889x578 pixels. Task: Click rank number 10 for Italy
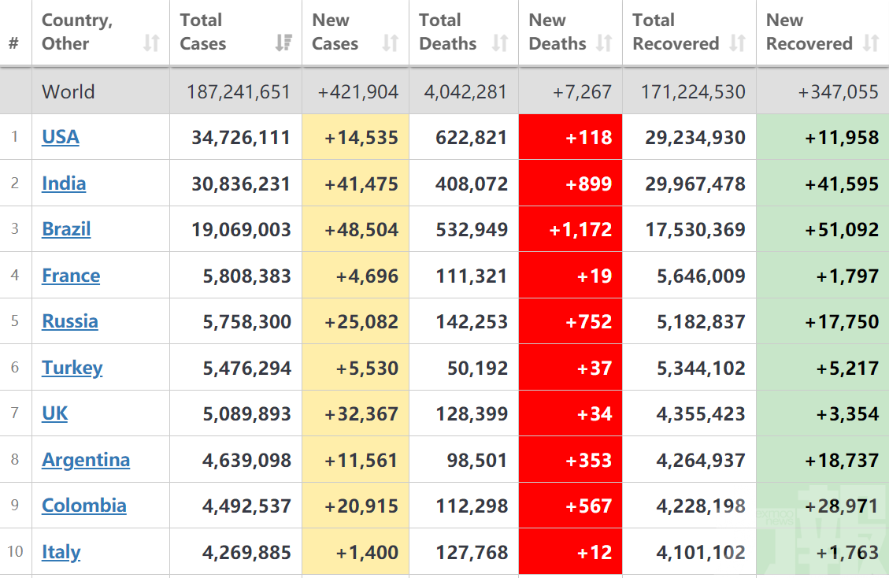15,551
